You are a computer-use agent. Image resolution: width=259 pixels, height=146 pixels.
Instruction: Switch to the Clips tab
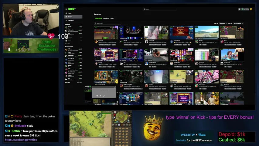[112, 18]
